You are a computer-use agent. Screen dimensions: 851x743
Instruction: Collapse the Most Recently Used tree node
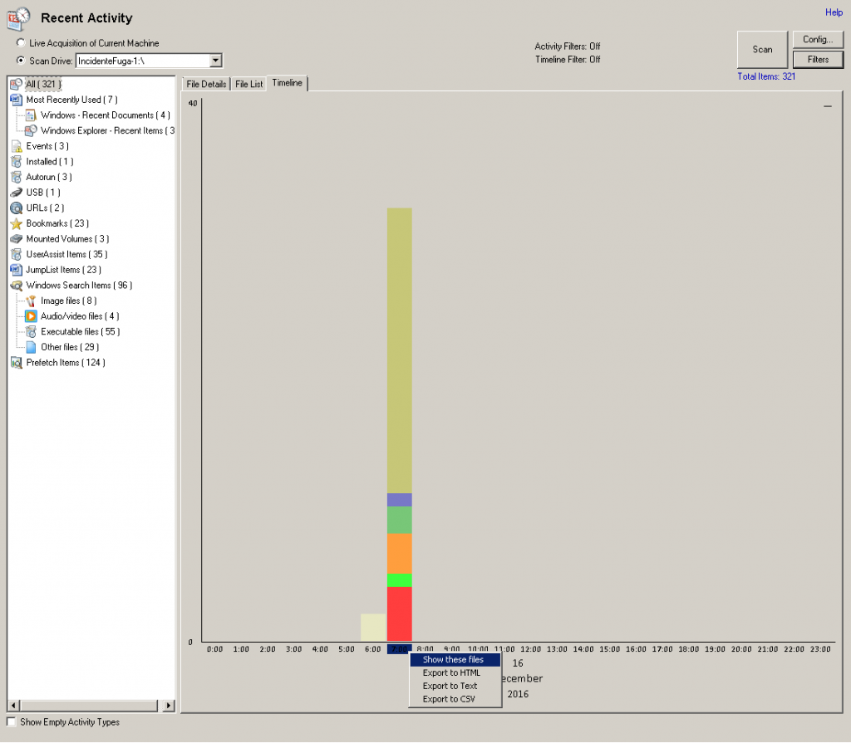click(x=16, y=100)
